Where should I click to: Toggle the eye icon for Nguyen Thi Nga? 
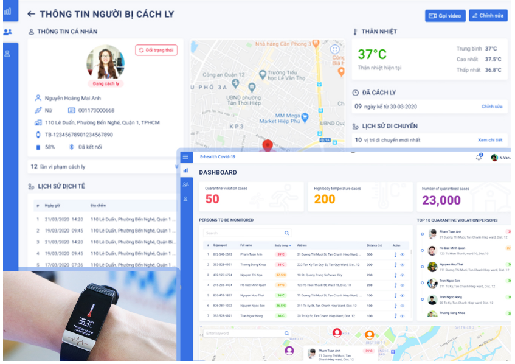coord(401,274)
